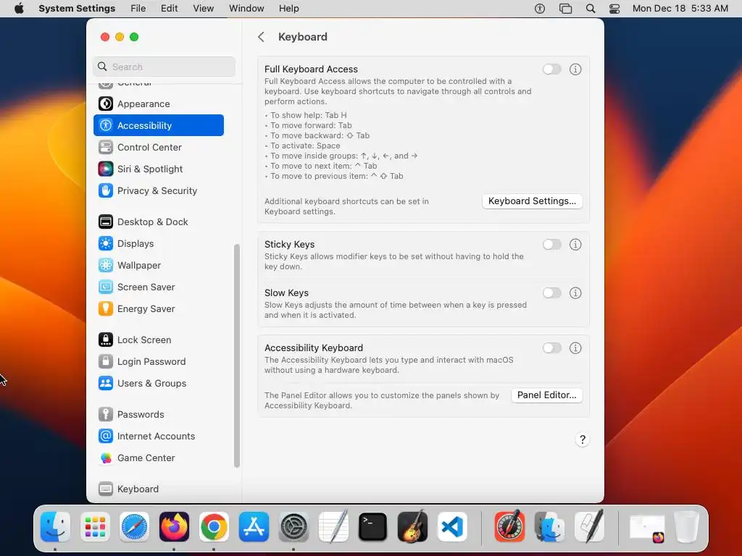Open the Window menu
Viewport: 742px width, 556px height.
[x=246, y=9]
